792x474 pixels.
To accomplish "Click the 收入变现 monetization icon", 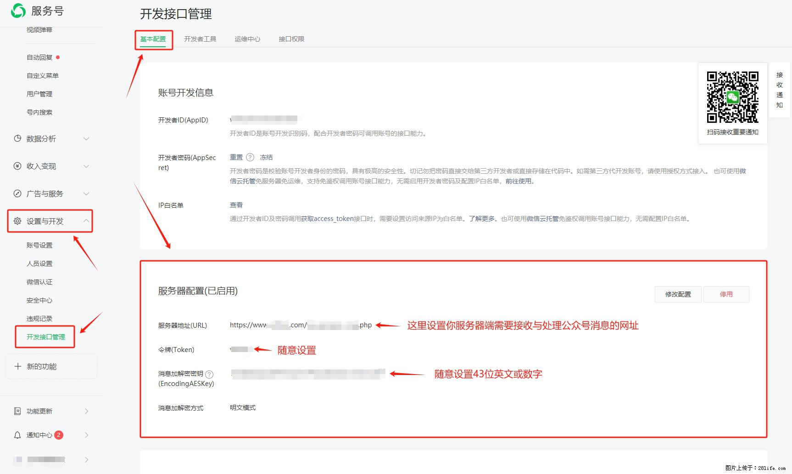I will point(17,166).
